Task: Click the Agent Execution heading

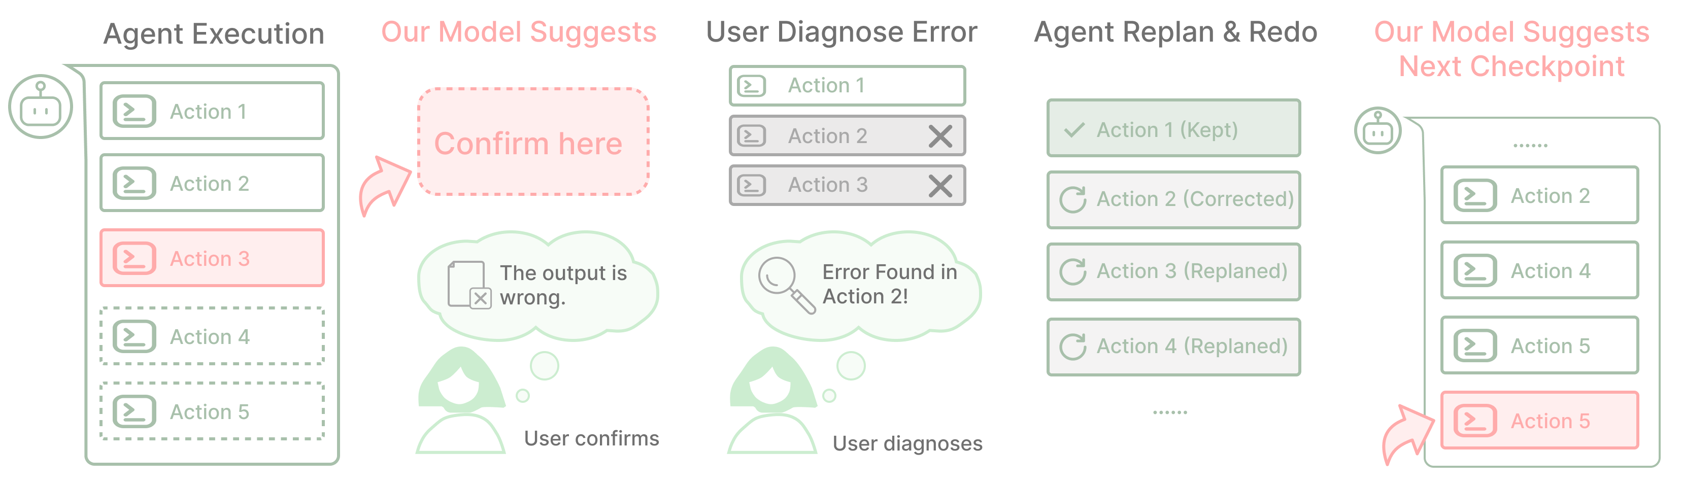Action: [x=214, y=34]
